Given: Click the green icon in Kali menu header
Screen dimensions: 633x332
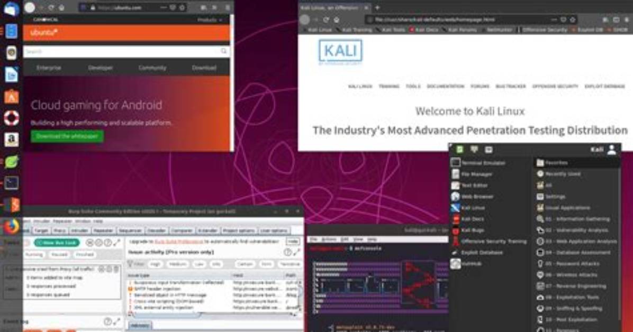Looking at the screenshot, I should [x=460, y=150].
